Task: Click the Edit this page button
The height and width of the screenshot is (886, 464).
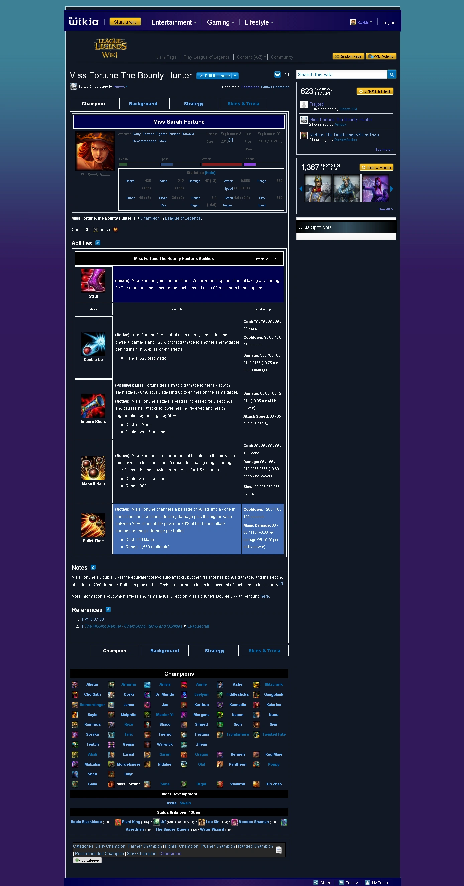Action: (x=214, y=76)
